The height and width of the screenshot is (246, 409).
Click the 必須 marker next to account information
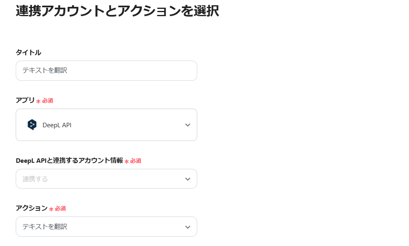[x=136, y=161]
